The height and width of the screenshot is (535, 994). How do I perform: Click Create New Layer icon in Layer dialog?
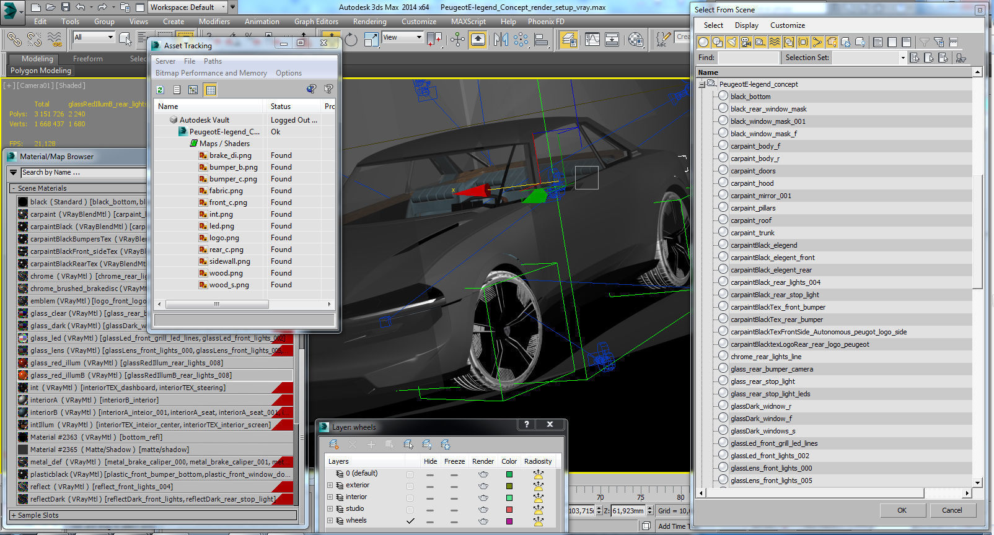point(333,445)
